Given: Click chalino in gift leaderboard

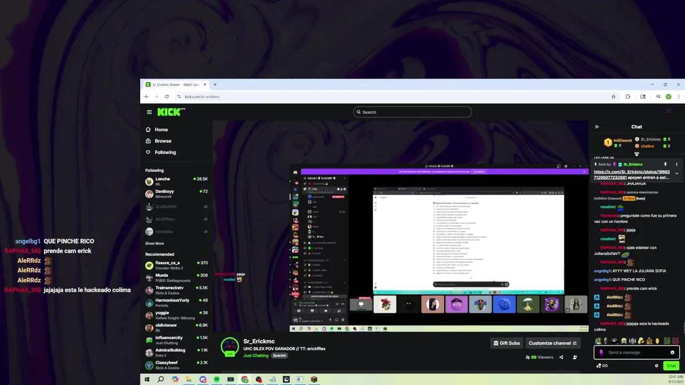Looking at the screenshot, I should coord(648,146).
